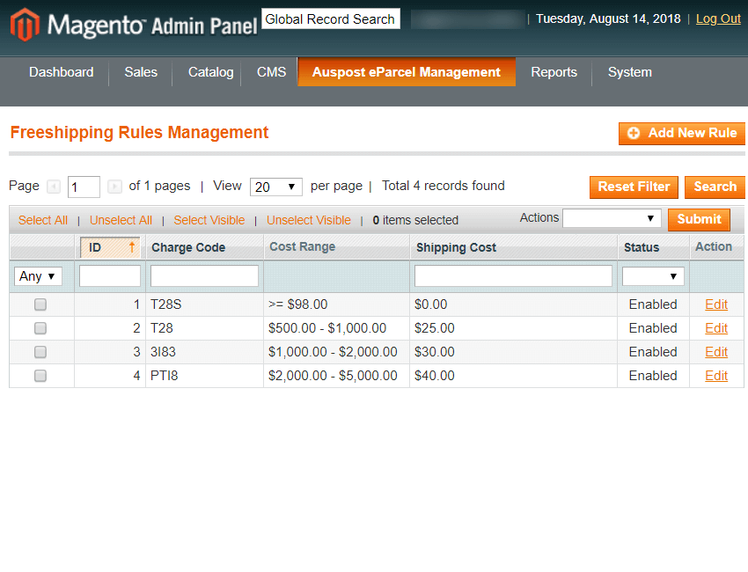Open the Reports menu
This screenshot has width=748, height=572.
[554, 72]
